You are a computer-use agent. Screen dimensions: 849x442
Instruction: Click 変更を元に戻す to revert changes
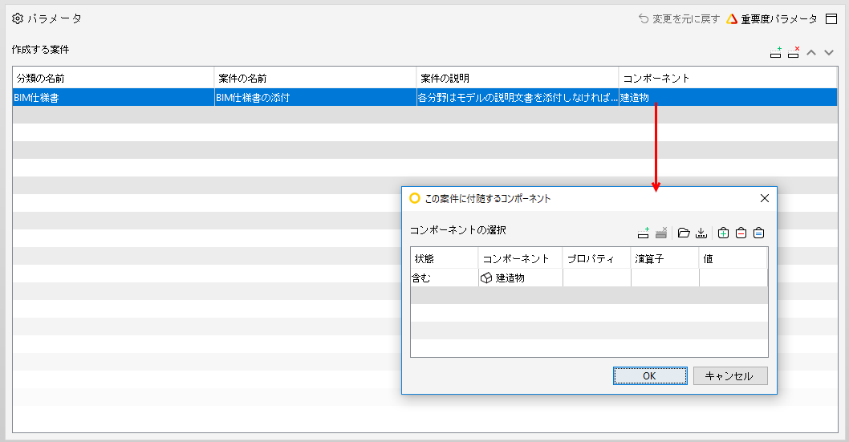pyautogui.click(x=679, y=19)
